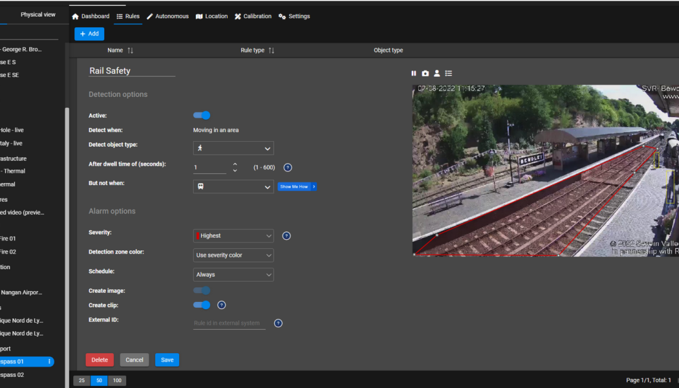Turn off the Create clip toggle
This screenshot has width=679, height=388.
tap(202, 305)
